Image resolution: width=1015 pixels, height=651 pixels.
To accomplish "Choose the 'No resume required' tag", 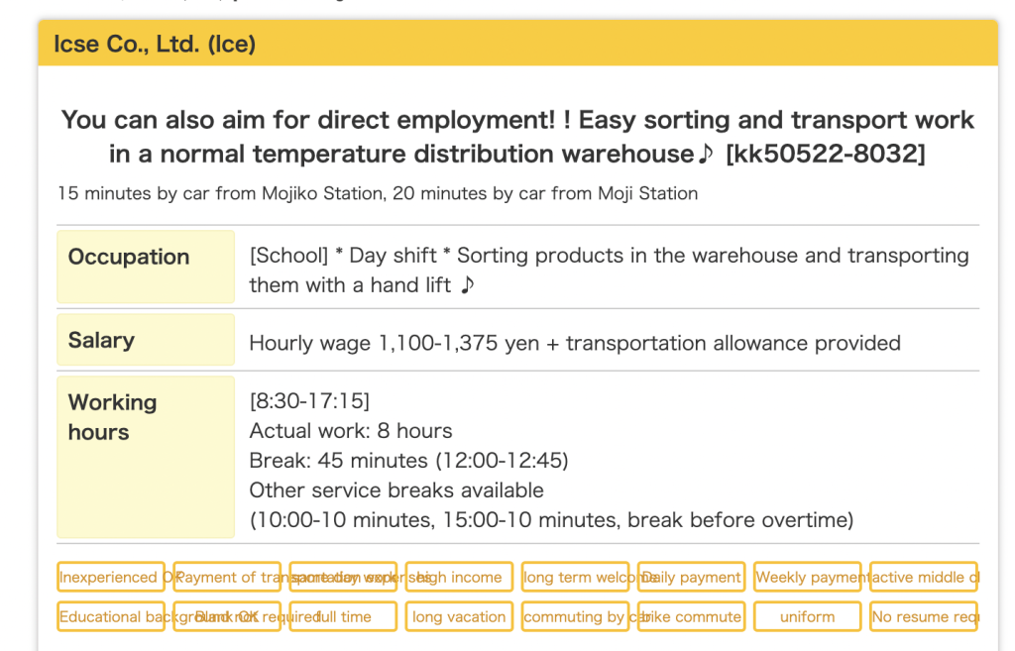I will point(924,616).
